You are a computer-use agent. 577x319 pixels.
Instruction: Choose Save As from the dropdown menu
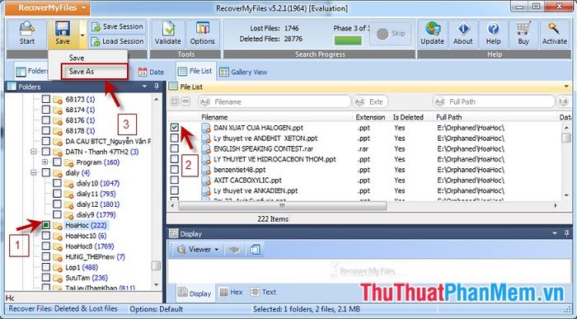tap(95, 72)
